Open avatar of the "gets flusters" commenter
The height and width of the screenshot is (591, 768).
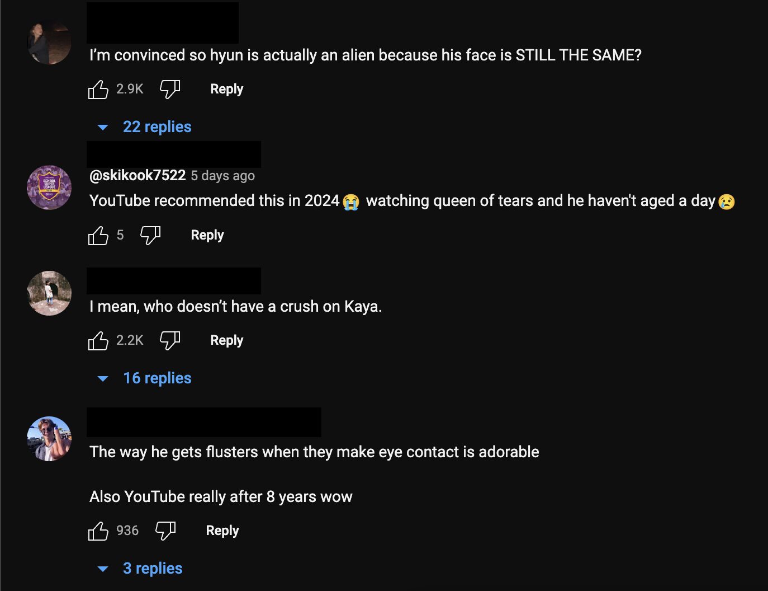click(x=49, y=439)
